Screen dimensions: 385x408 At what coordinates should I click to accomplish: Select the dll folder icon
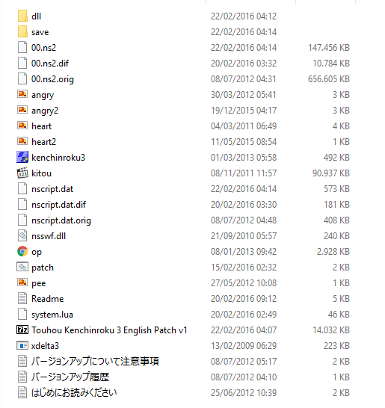pyautogui.click(x=22, y=16)
